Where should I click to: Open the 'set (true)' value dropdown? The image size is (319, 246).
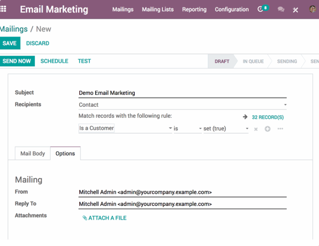click(226, 128)
